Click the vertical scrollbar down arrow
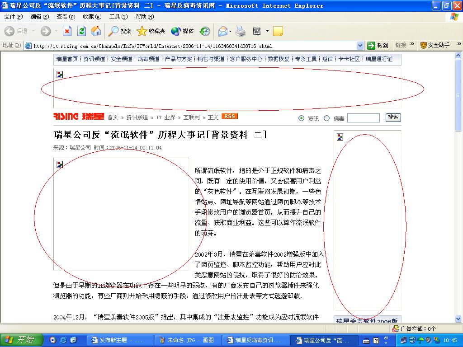Viewport: 463px width, 347px height. click(458, 319)
